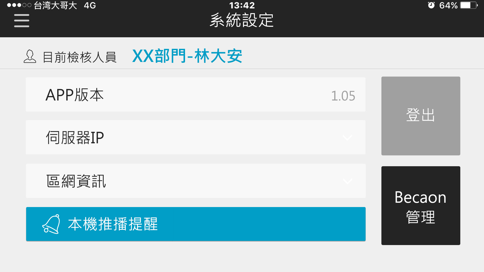Viewport: 484px width, 272px height.
Task: Open the 區網資訊 row
Action: click(x=196, y=181)
